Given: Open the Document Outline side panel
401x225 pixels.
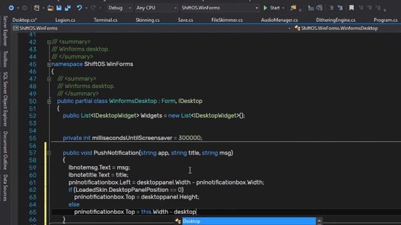Looking at the screenshot, I should 5,151.
